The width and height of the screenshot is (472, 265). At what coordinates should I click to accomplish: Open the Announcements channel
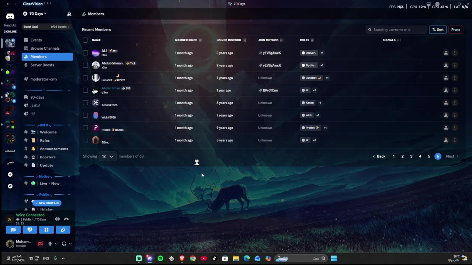tap(47, 149)
